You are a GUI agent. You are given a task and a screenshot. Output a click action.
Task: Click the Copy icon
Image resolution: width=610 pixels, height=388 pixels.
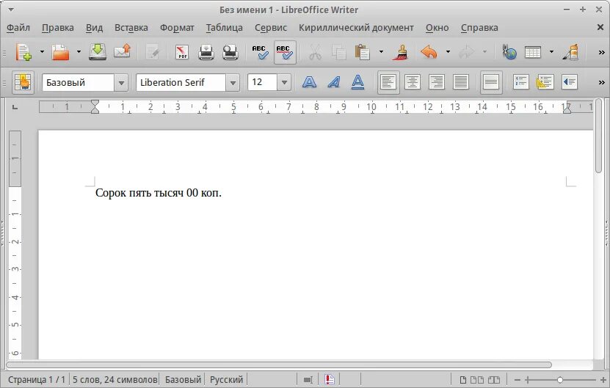[x=338, y=51]
